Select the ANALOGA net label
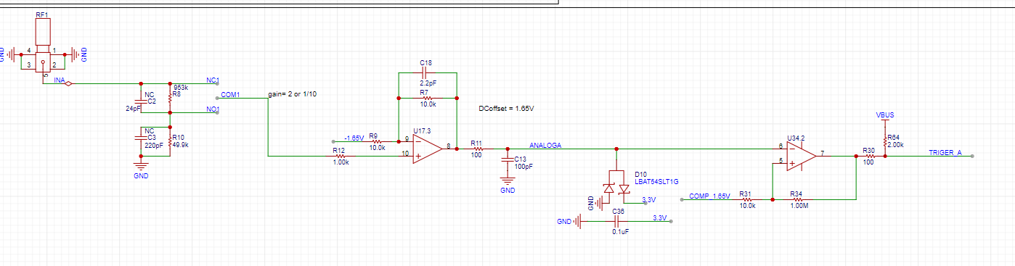The width and height of the screenshot is (1015, 266). tap(545, 145)
